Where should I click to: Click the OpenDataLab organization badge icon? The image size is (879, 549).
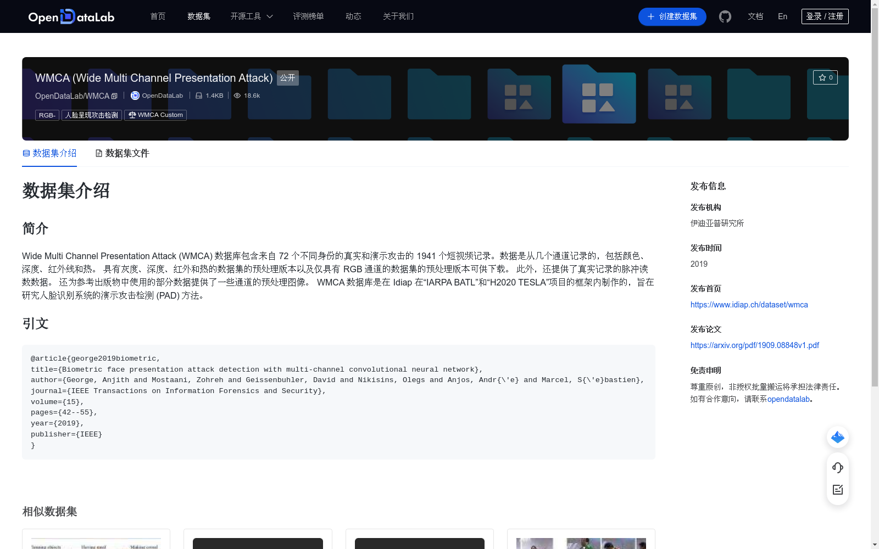click(x=135, y=96)
